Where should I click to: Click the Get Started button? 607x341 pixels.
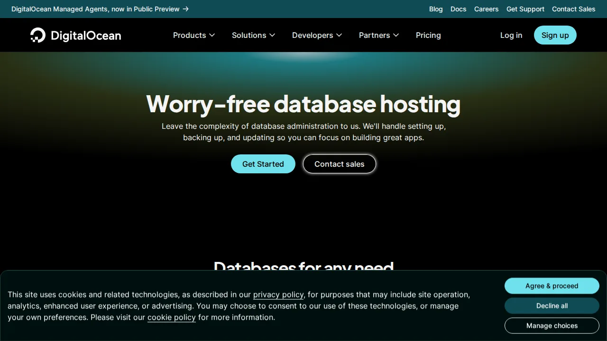(x=263, y=164)
